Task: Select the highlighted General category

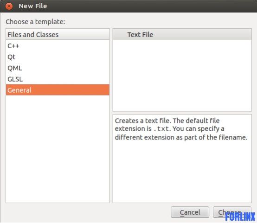Action: tap(58, 90)
